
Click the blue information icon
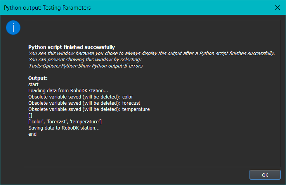pos(13,28)
